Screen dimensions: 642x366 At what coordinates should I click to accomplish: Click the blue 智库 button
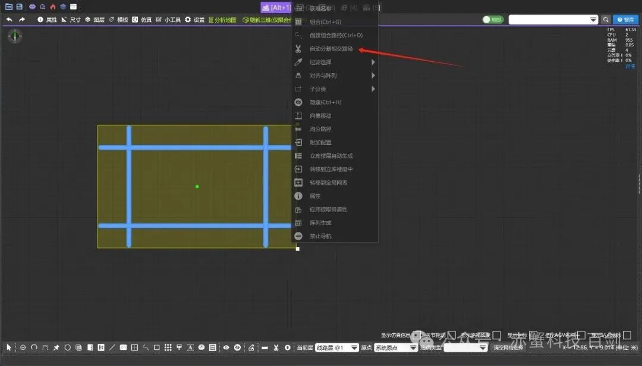(x=625, y=20)
